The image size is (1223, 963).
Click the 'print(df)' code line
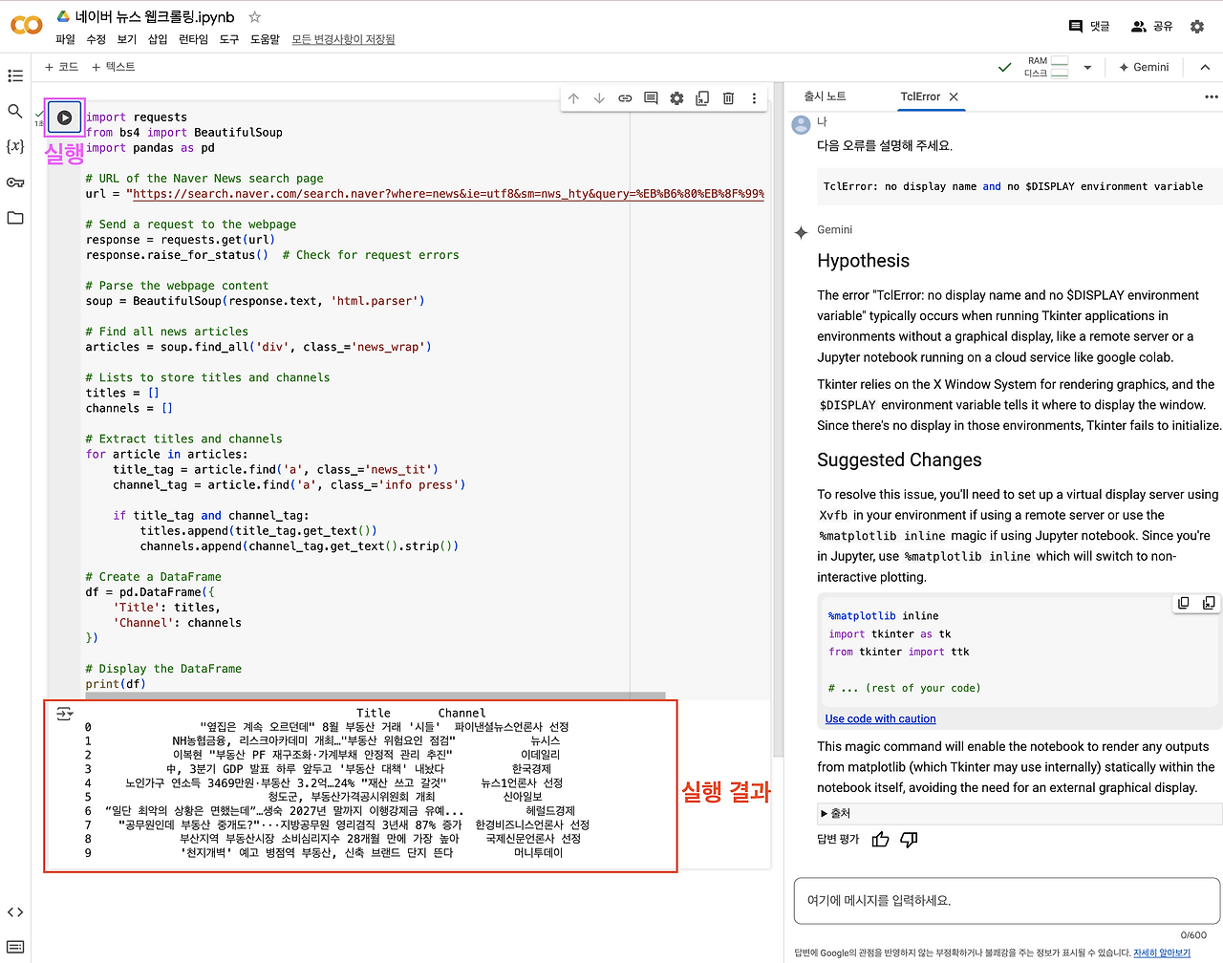pyautogui.click(x=116, y=684)
